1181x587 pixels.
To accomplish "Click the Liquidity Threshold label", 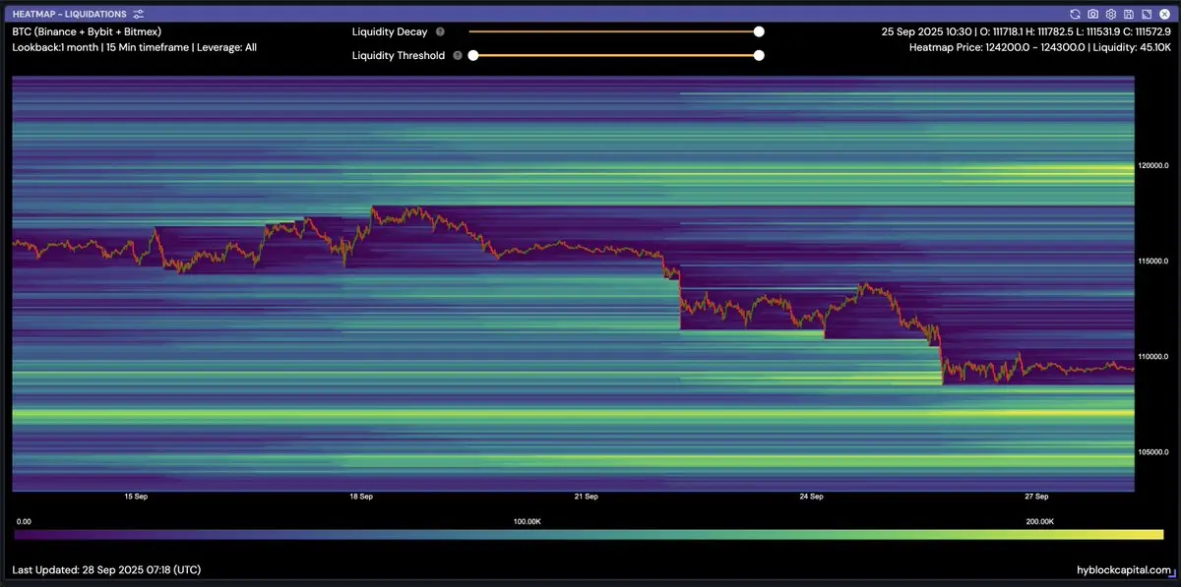I will click(399, 55).
